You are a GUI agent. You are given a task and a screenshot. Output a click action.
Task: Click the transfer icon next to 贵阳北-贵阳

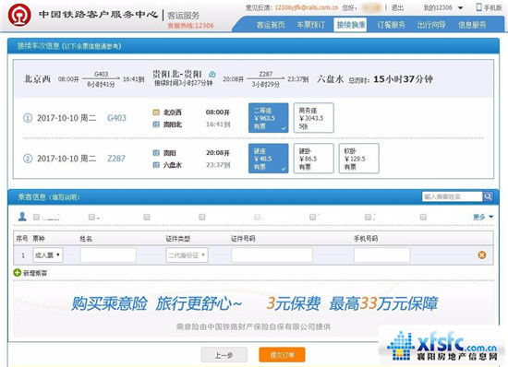[212, 75]
